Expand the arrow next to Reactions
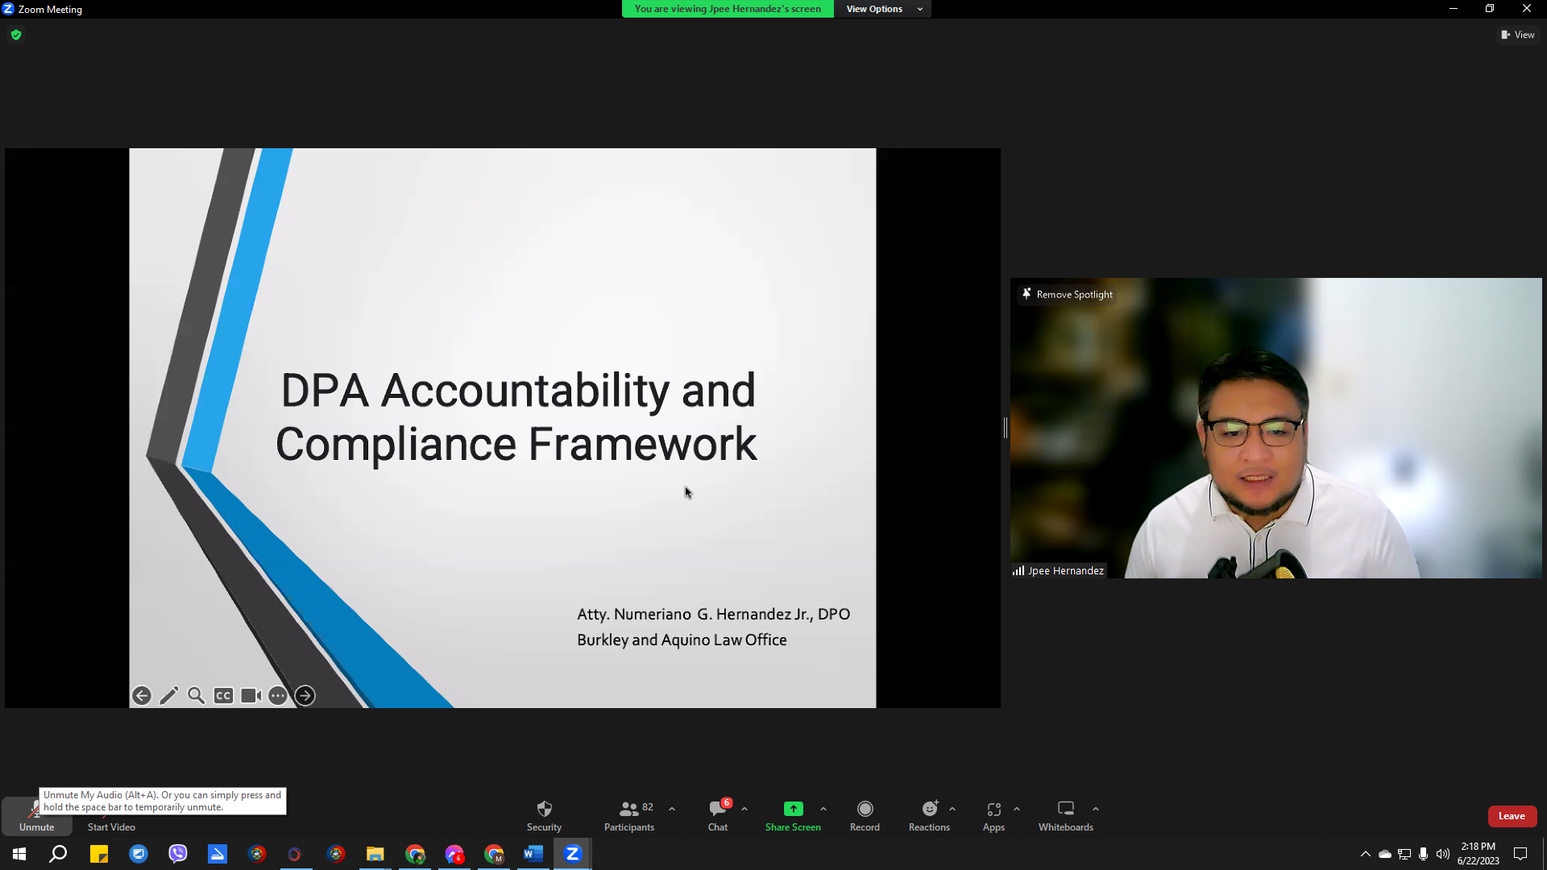This screenshot has width=1547, height=870. pos(952,809)
